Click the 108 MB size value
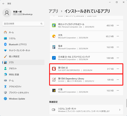The width and height of the screenshot is (127, 116). coord(110,58)
